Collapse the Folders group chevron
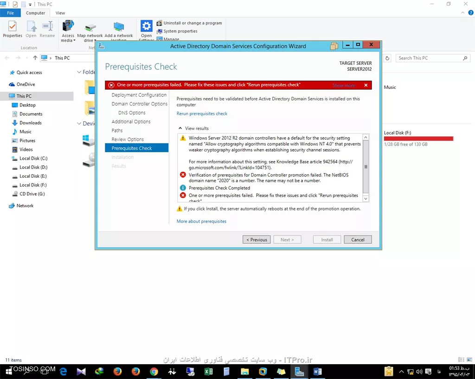Viewport: 475px width, 379px height. point(79,72)
